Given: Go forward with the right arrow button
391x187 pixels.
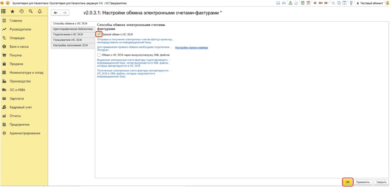Looking at the screenshot, I should (x=65, y=13).
